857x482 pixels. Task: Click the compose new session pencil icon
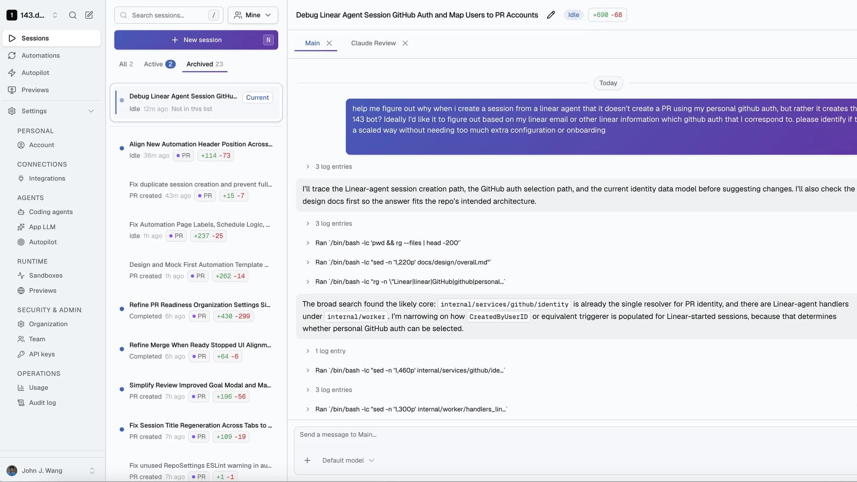(x=89, y=15)
